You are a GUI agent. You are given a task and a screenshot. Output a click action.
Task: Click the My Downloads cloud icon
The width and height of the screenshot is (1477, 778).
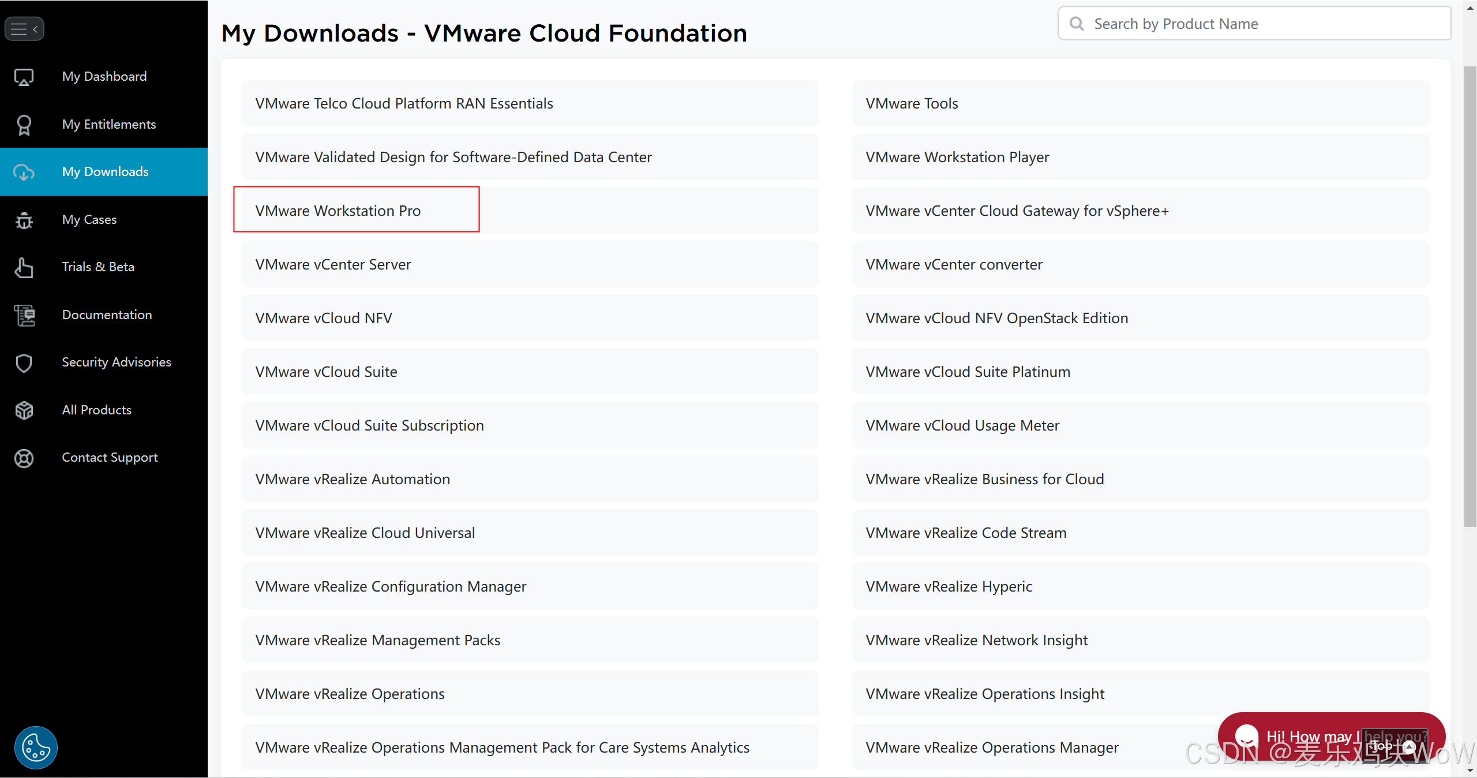[24, 172]
